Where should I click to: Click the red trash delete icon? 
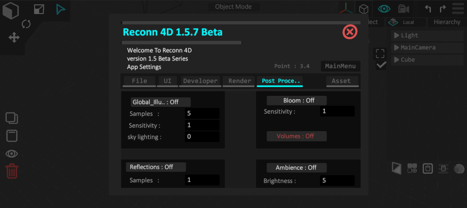tap(12, 171)
